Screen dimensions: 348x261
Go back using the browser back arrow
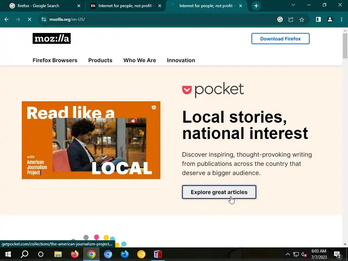point(6,19)
